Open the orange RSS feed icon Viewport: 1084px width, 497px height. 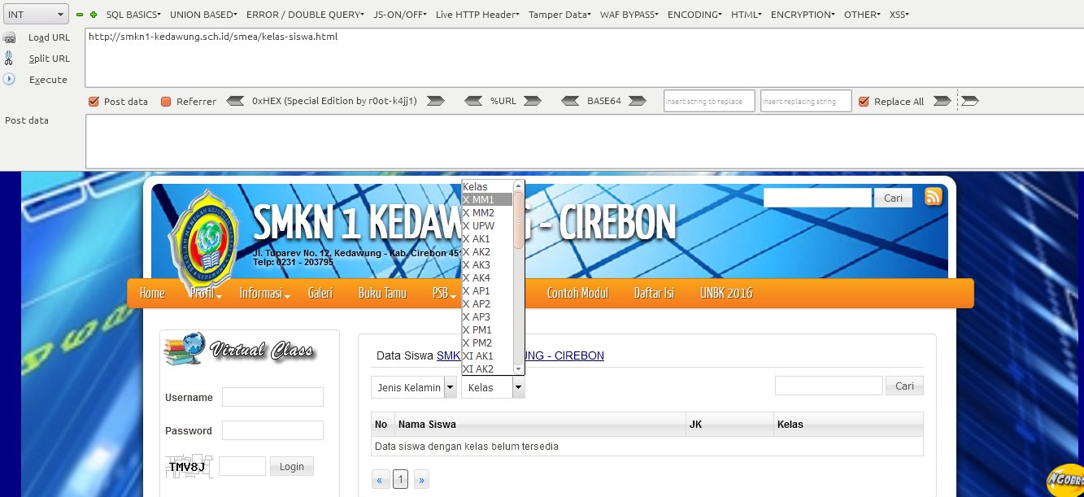tap(934, 196)
